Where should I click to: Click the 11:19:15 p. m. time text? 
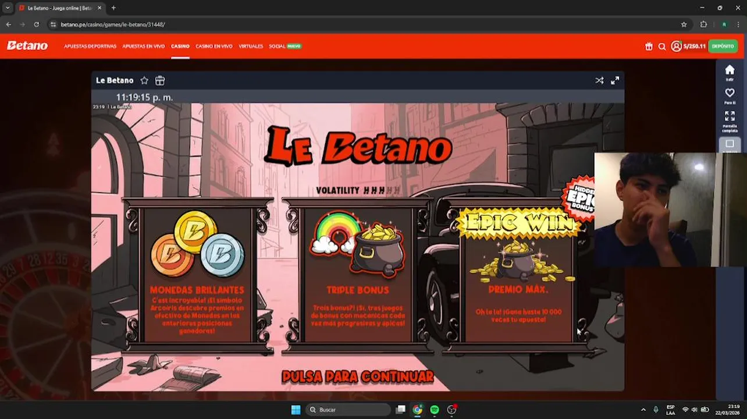[x=144, y=97]
